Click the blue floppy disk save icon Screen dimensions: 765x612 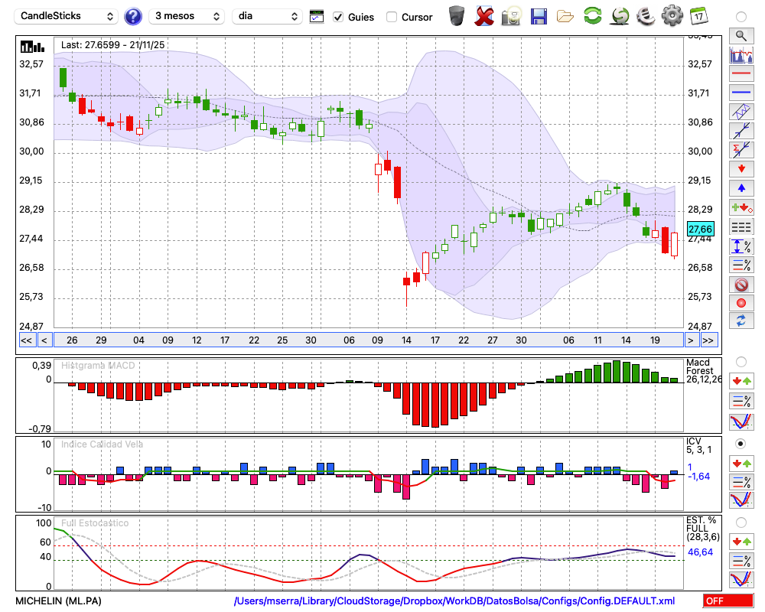pyautogui.click(x=539, y=15)
